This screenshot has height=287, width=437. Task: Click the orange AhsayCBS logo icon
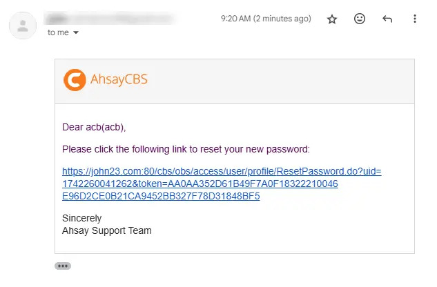click(x=75, y=80)
